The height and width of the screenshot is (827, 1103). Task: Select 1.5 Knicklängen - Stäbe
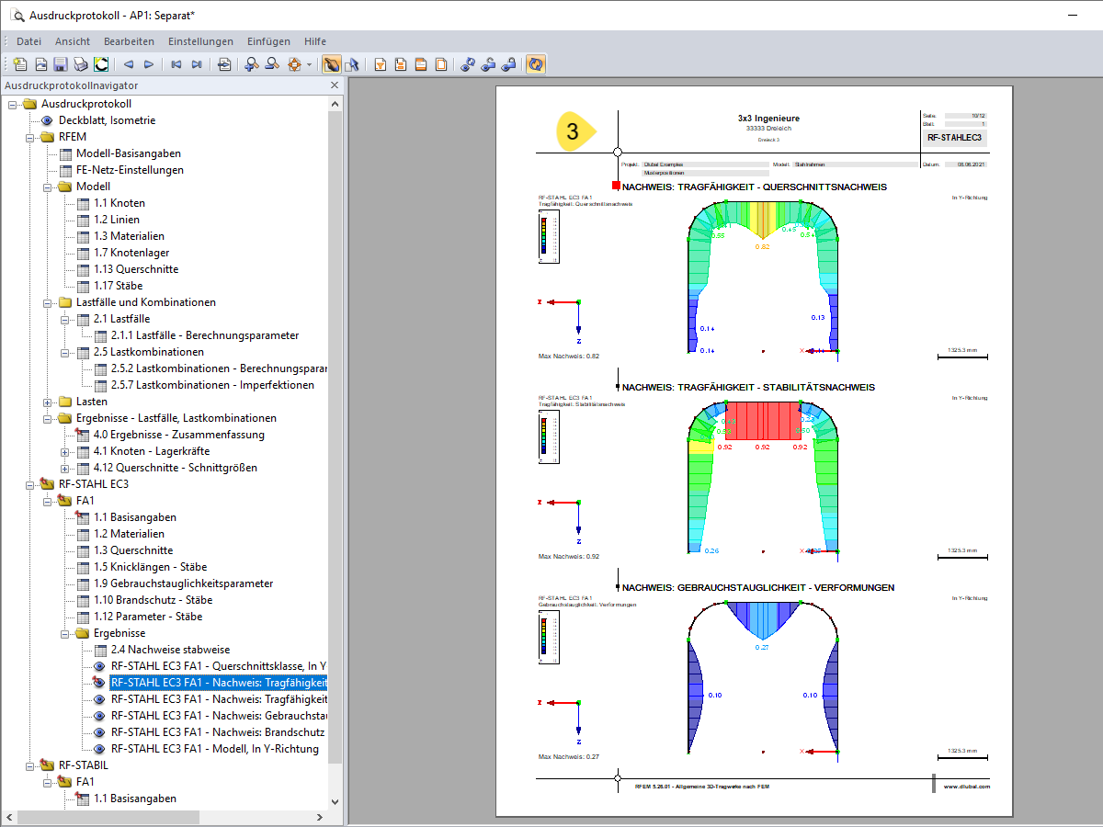[x=151, y=567]
